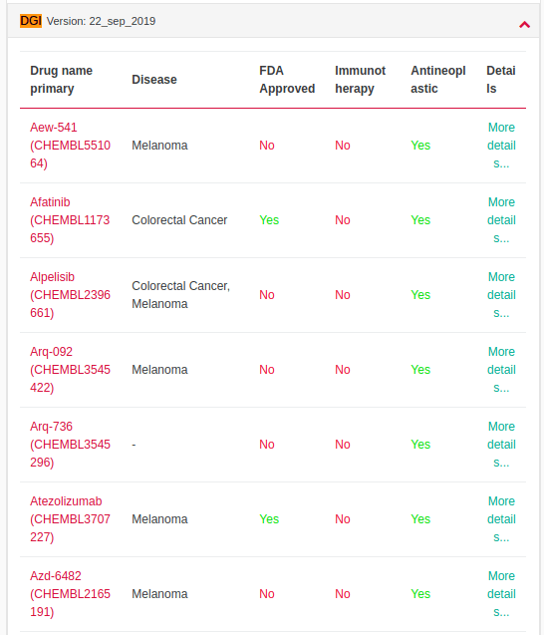Image resolution: width=544 pixels, height=635 pixels.
Task: View More details for Alpelisib
Action: pyautogui.click(x=501, y=295)
